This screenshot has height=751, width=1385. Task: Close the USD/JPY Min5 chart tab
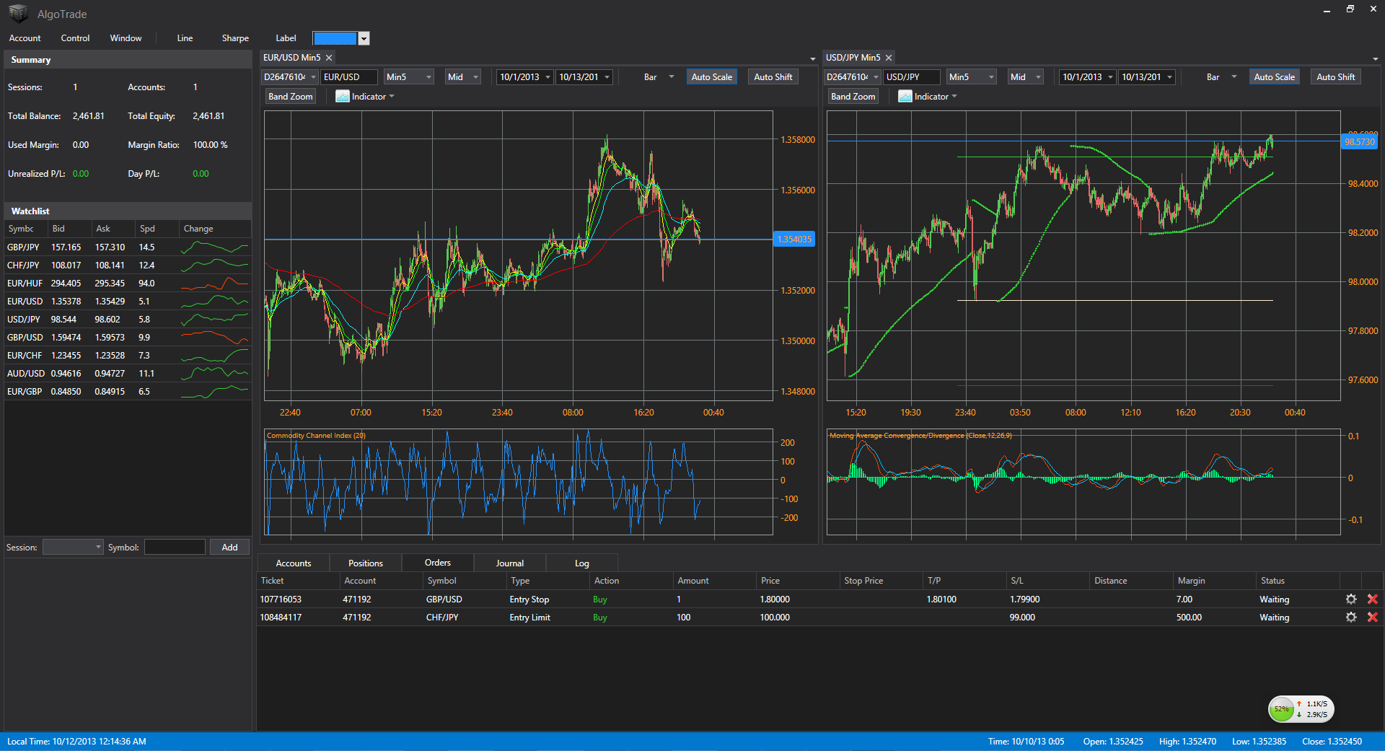pyautogui.click(x=889, y=58)
